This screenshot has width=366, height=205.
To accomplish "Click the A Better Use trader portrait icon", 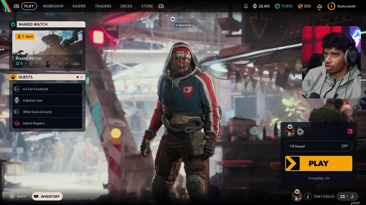I will point(17,101).
